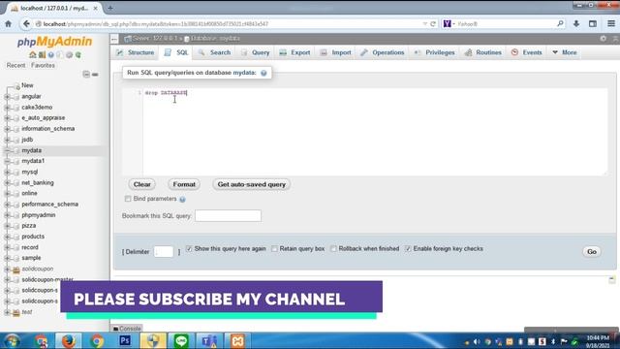620x349 pixels.
Task: Launch Photoshop from the taskbar
Action: click(x=125, y=340)
